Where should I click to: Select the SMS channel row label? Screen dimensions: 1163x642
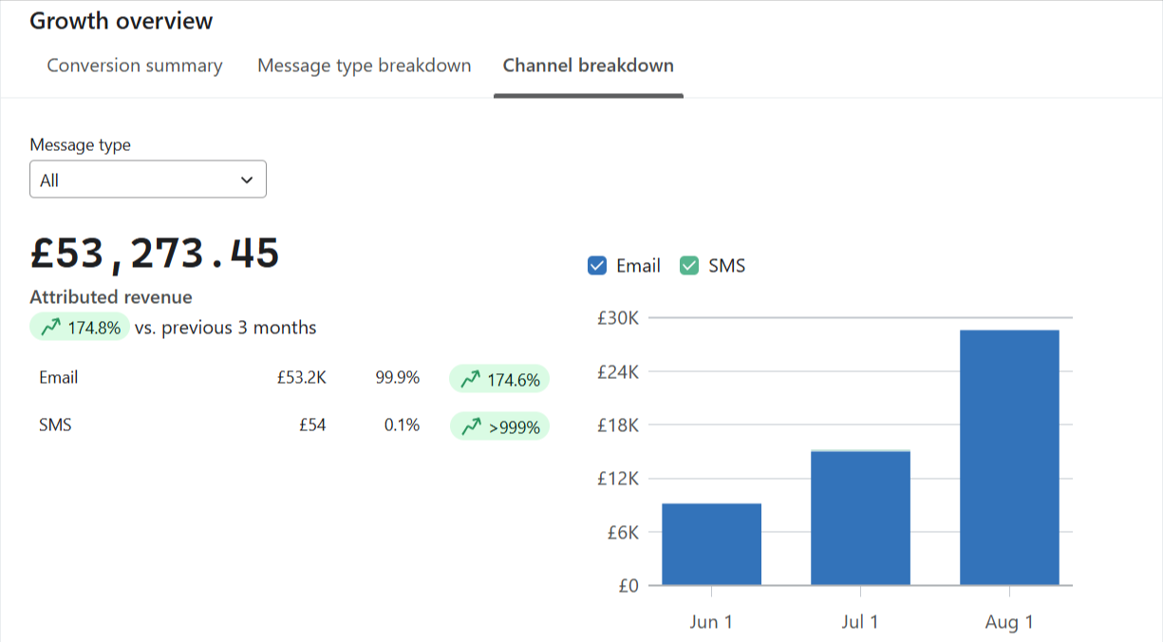coord(55,425)
